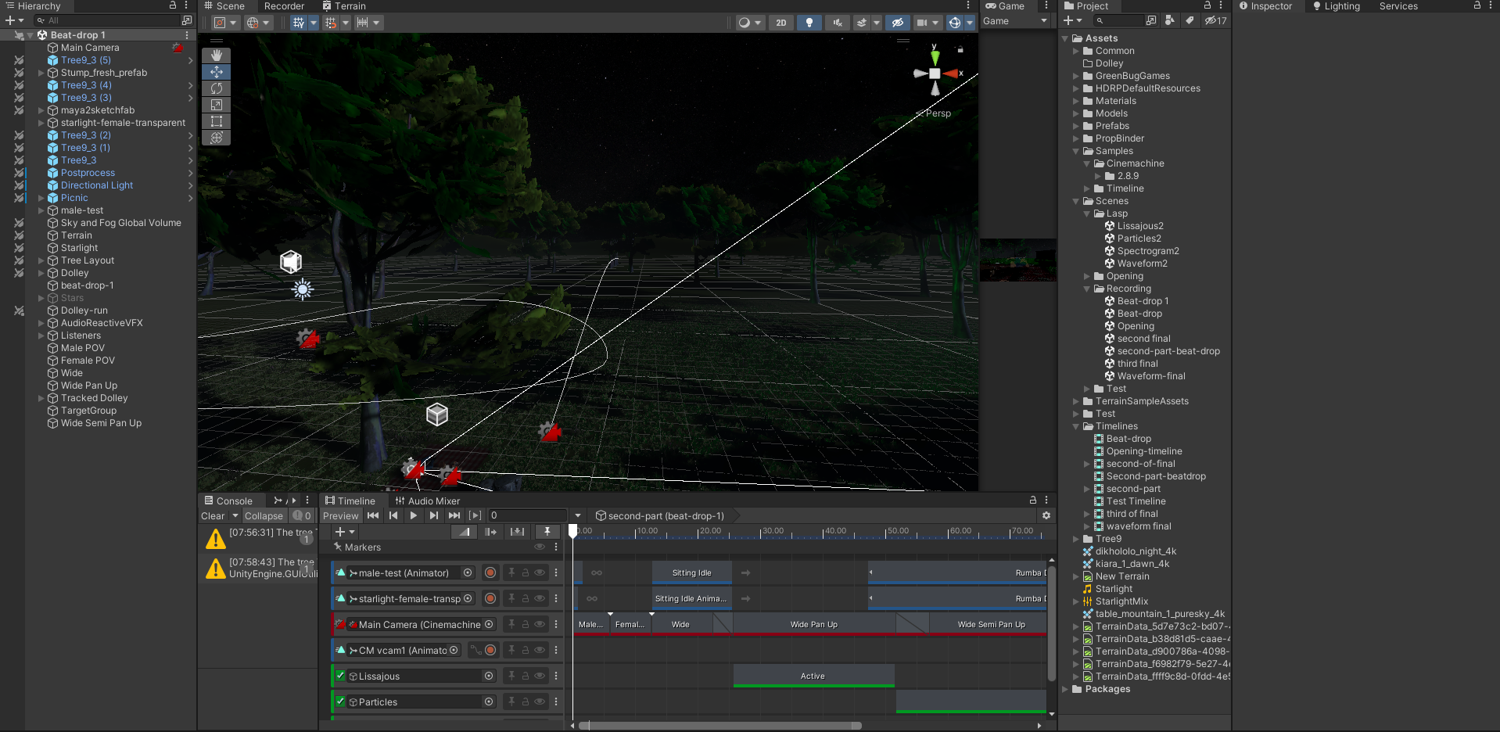Open the Project create plus menu
The image size is (1500, 732).
(1072, 20)
